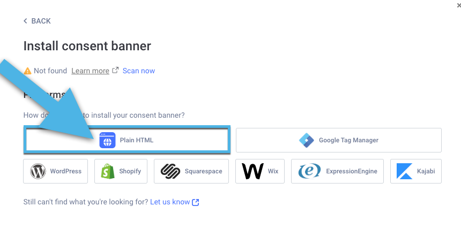Choose the Google Tag Manager option

tap(339, 140)
